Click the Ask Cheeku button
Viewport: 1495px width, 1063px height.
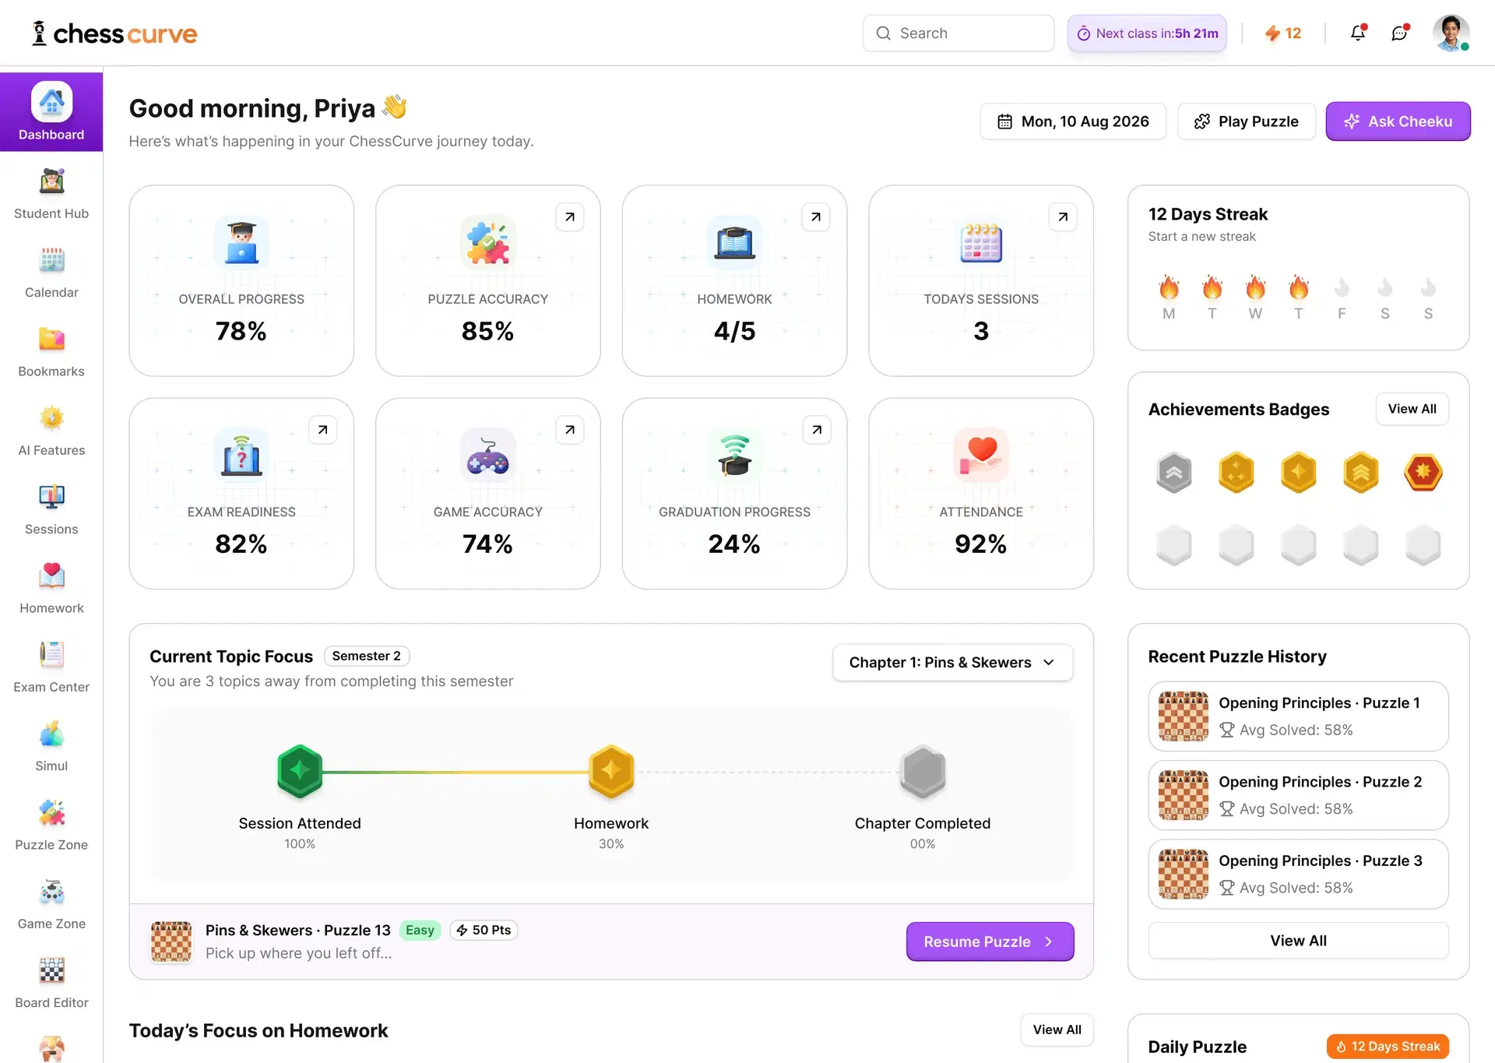point(1398,121)
